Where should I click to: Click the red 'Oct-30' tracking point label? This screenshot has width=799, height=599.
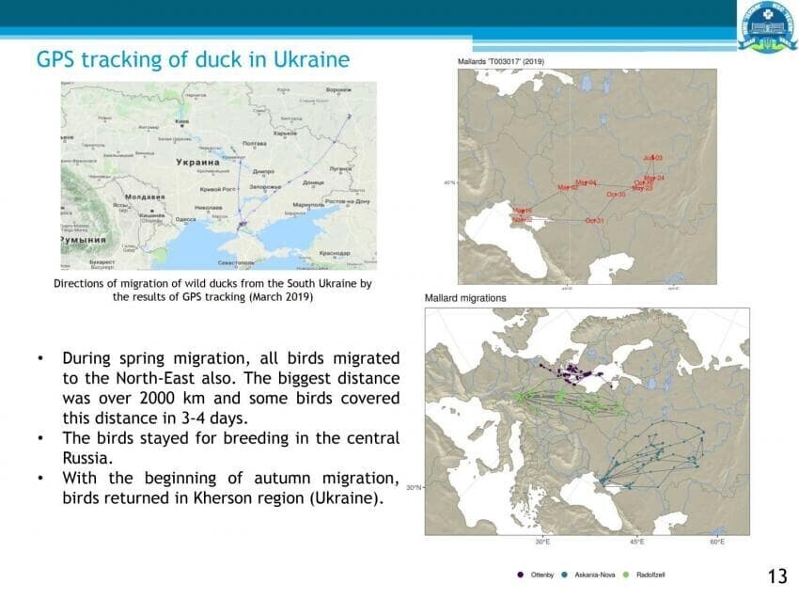[616, 195]
